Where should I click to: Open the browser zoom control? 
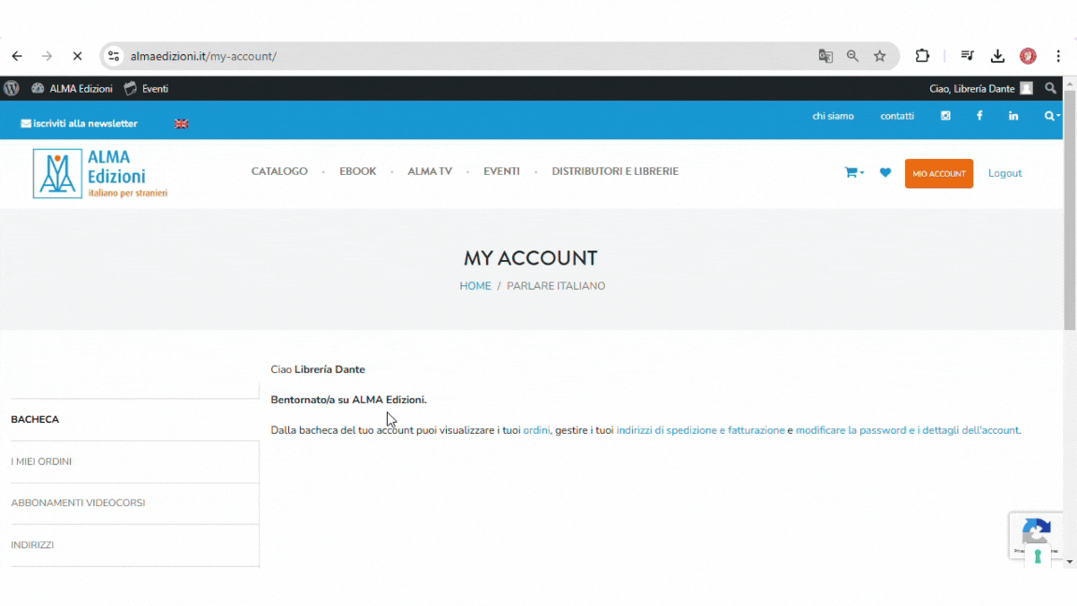tap(853, 56)
